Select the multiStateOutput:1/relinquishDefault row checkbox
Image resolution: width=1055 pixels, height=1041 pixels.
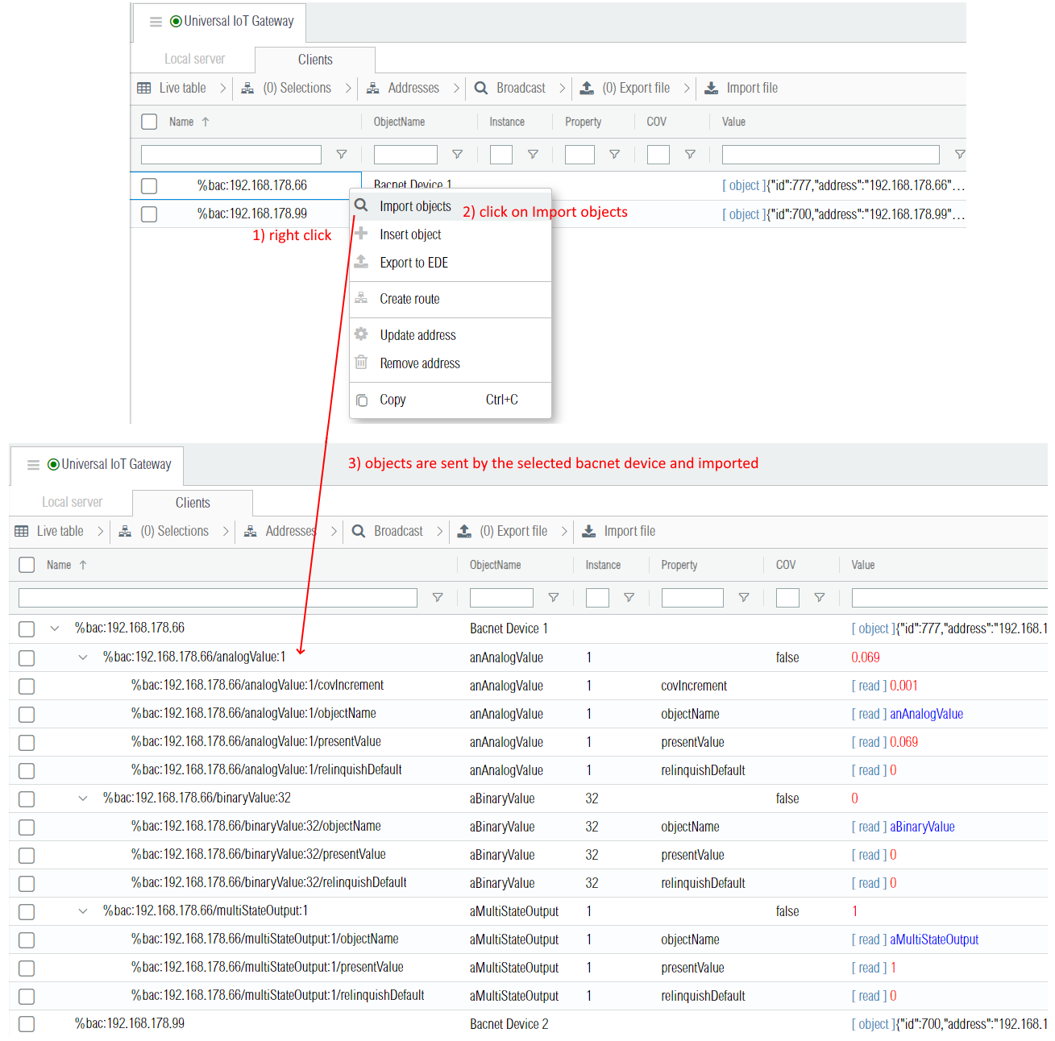pos(27,997)
